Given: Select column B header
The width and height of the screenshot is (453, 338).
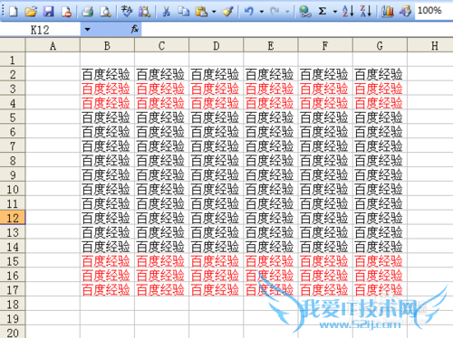Looking at the screenshot, I should click(x=107, y=46).
